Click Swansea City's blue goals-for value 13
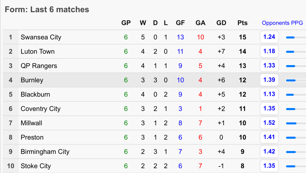 [180, 37]
